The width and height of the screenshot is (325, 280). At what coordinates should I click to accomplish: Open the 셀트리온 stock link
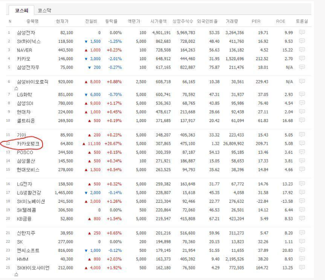[x=26, y=120]
